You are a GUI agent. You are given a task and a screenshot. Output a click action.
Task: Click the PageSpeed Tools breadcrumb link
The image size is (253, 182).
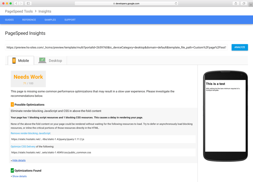[x=19, y=11]
